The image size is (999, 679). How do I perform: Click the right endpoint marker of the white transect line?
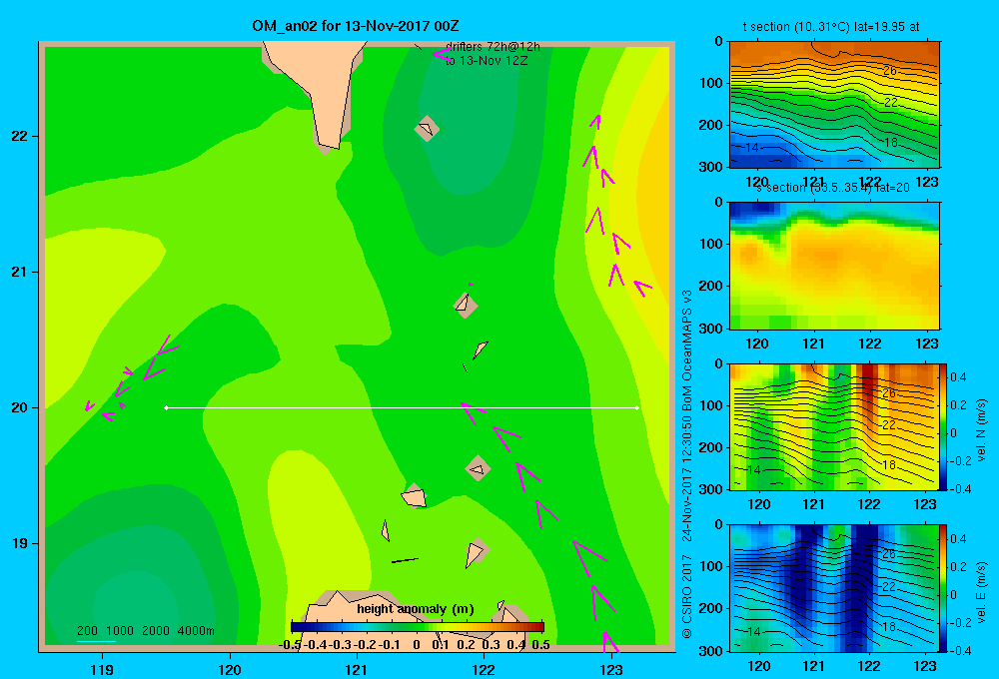[x=636, y=407]
